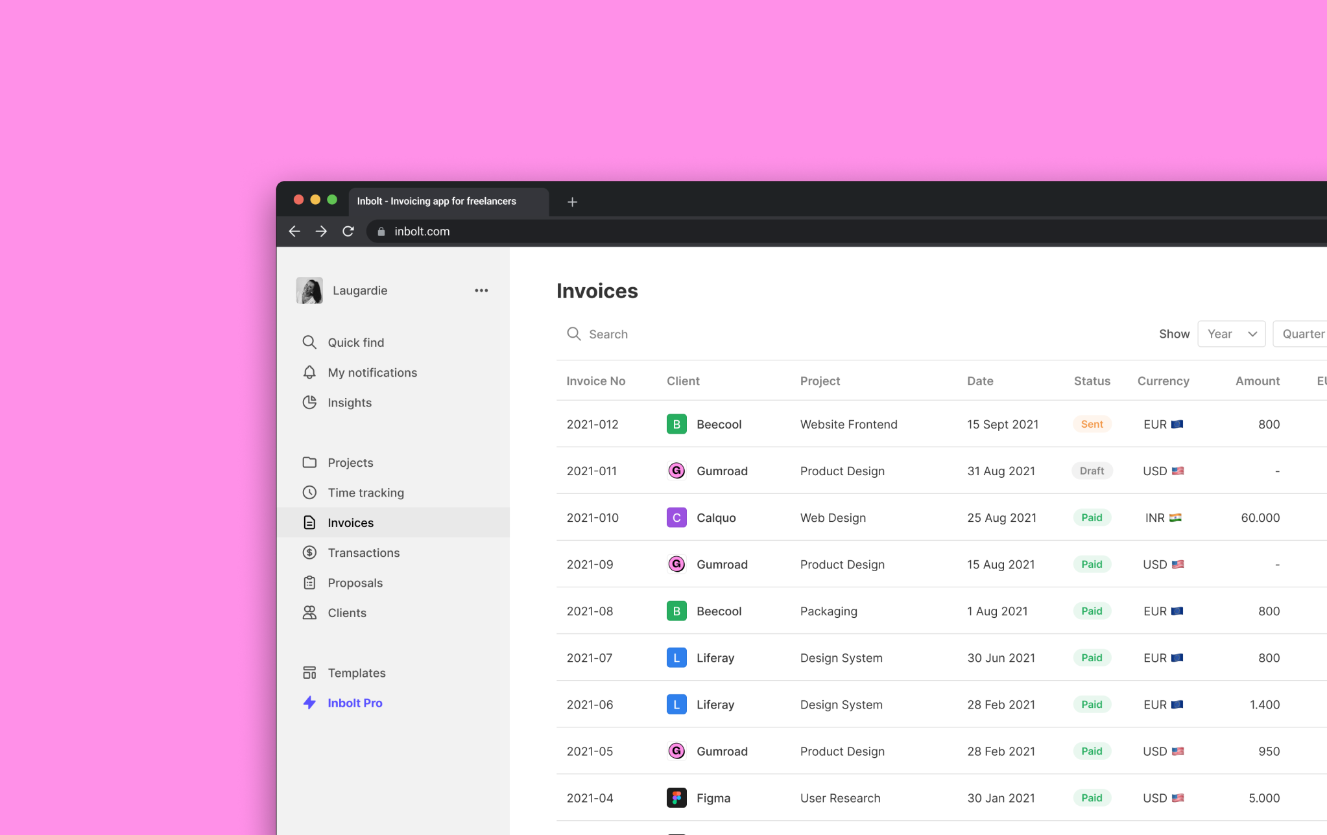Open the Templates page
The width and height of the screenshot is (1327, 835).
click(x=393, y=673)
